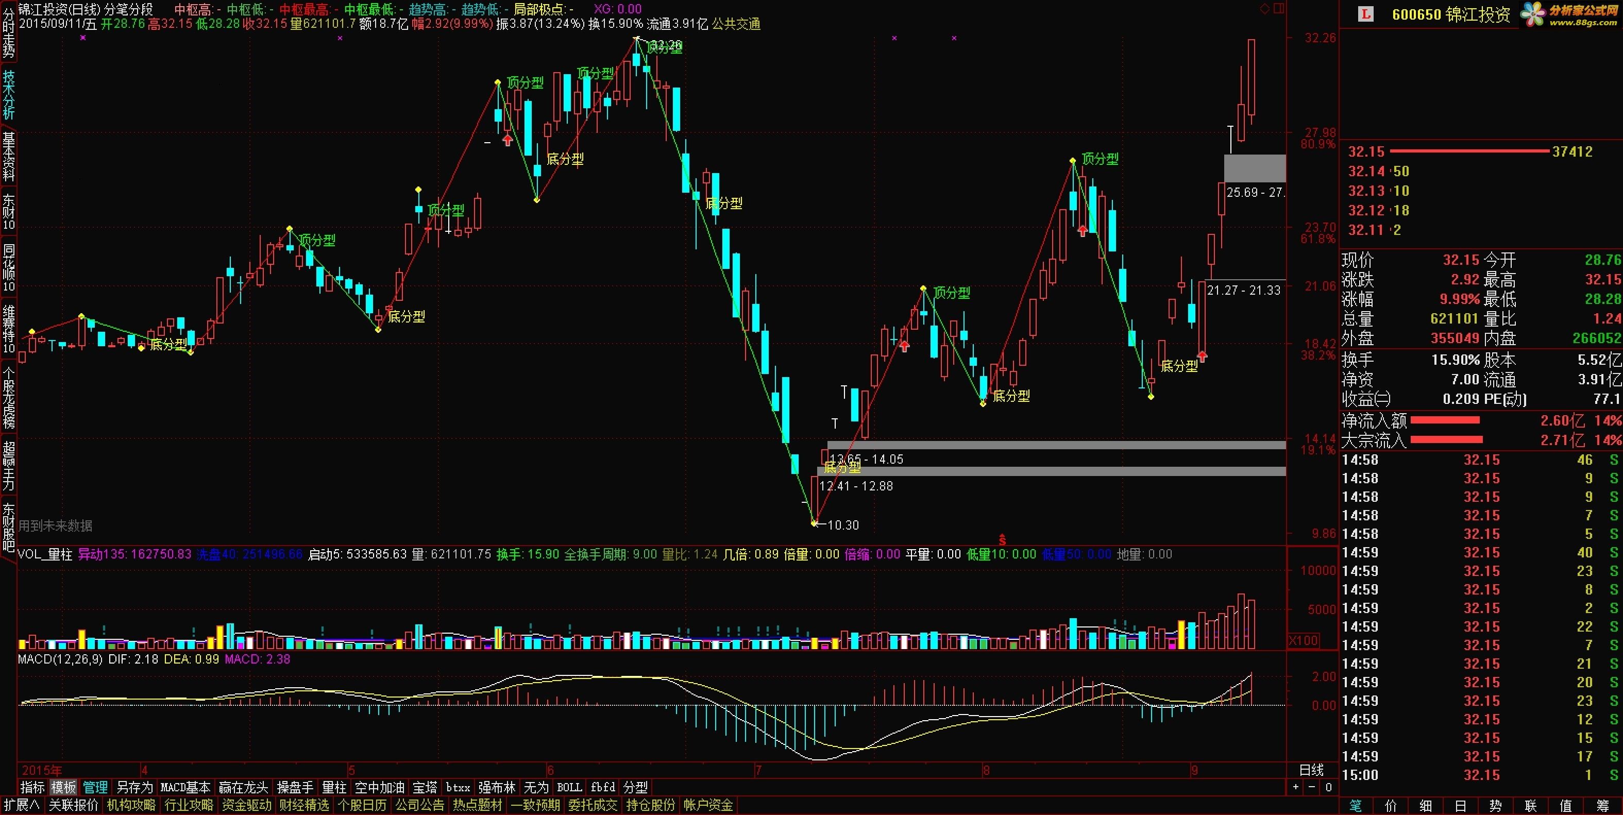
Task: Select the BOLL template
Action: 569,787
